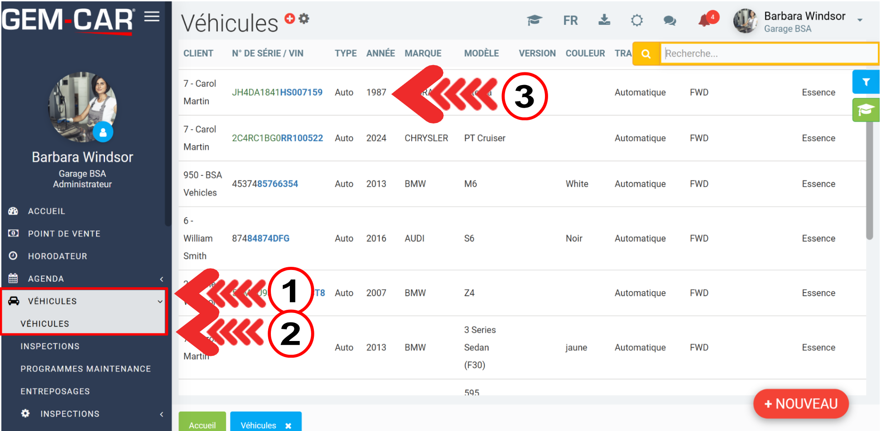Viewport: 881px width, 431px height.
Task: Open Programmes Maintenance in the sidebar
Action: pyautogui.click(x=86, y=369)
